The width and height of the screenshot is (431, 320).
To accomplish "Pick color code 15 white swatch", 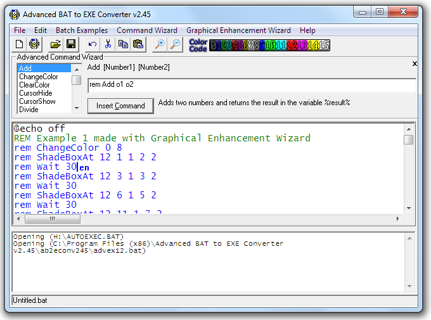I will 323,46.
